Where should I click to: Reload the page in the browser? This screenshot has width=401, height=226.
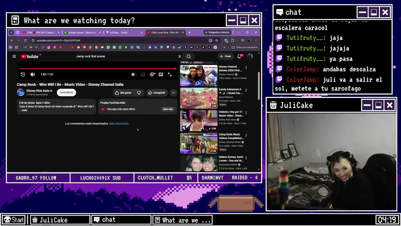coord(25,40)
